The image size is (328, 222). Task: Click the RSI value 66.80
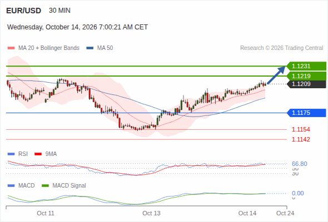[300, 164]
